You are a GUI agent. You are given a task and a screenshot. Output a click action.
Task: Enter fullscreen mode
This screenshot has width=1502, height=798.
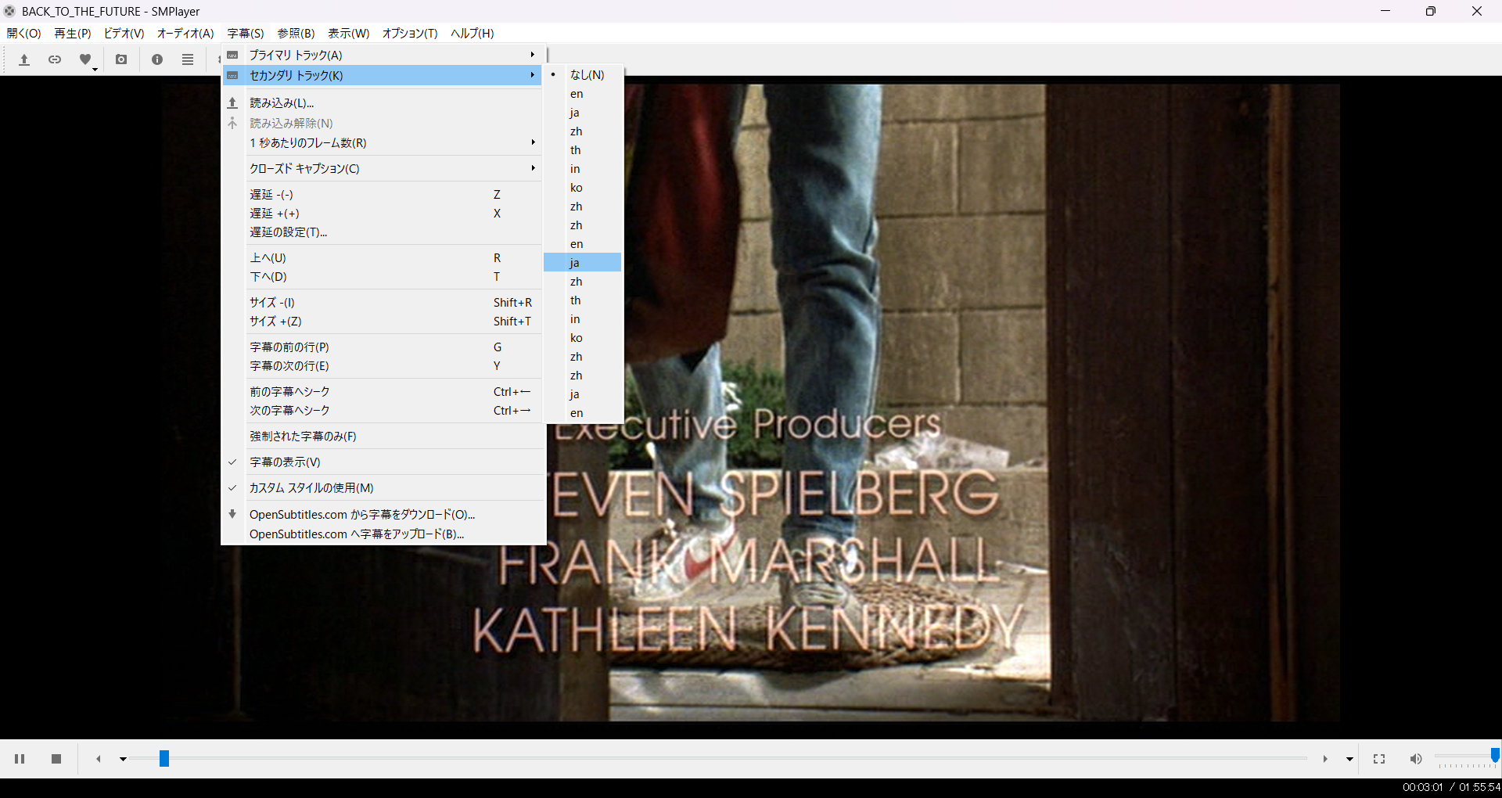pos(1379,759)
